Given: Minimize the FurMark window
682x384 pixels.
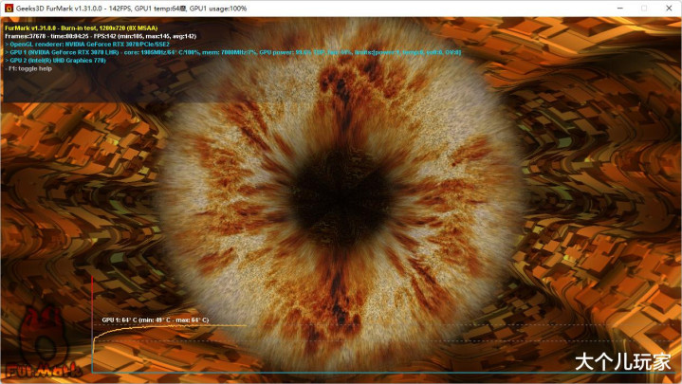Looking at the screenshot, I should click(x=619, y=9).
